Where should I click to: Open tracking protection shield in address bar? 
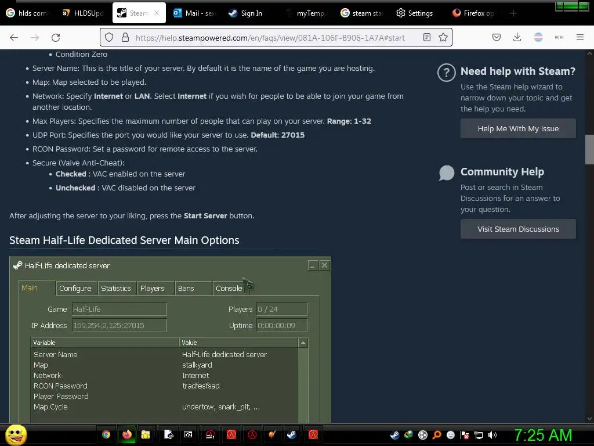point(109,38)
